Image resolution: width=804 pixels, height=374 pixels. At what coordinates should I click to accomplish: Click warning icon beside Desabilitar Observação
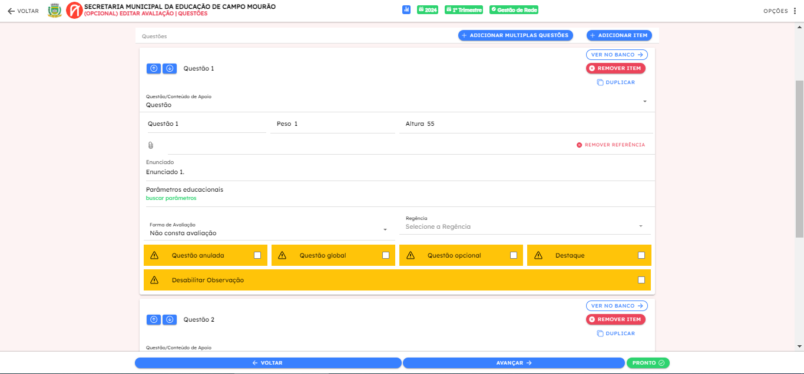154,280
